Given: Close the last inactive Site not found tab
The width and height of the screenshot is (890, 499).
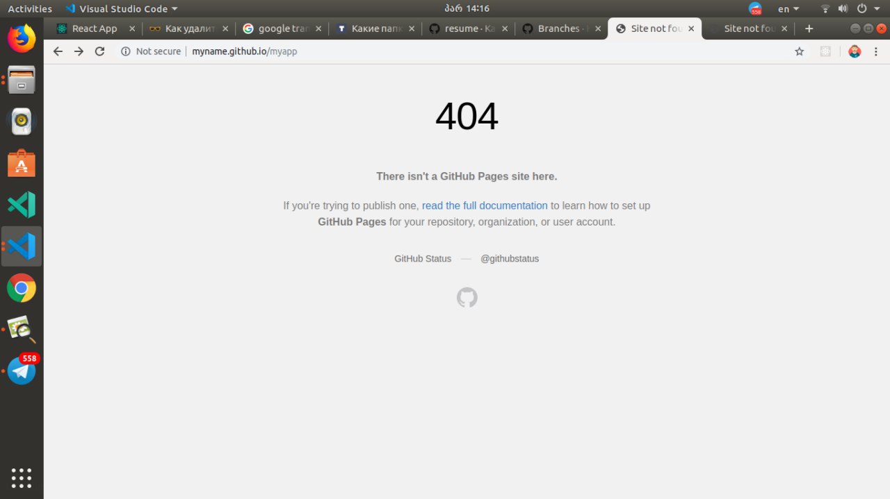Looking at the screenshot, I should coord(784,28).
